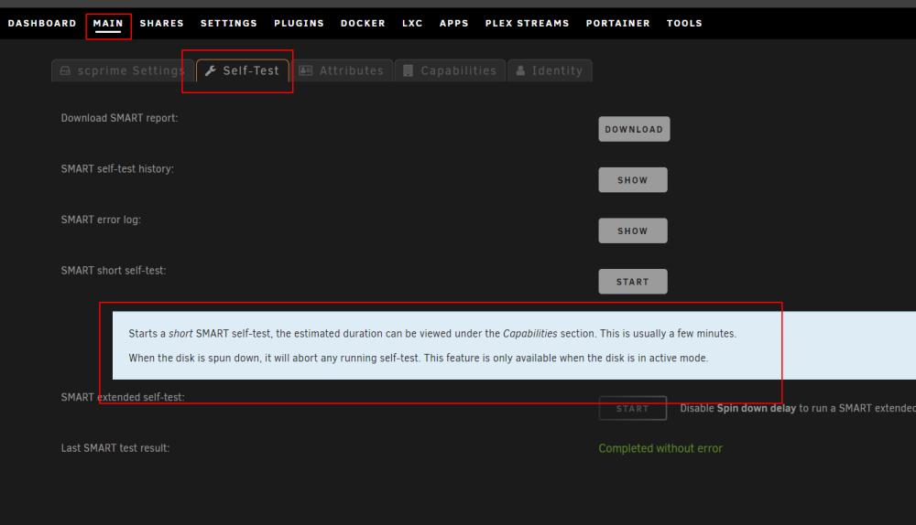Viewport: 916px width, 525px height.
Task: Open the Shares page
Action: click(x=162, y=24)
